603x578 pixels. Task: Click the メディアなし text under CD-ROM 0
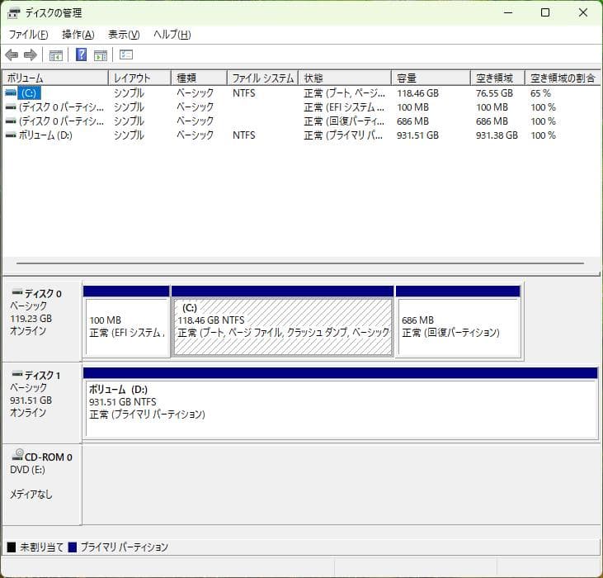(31, 494)
